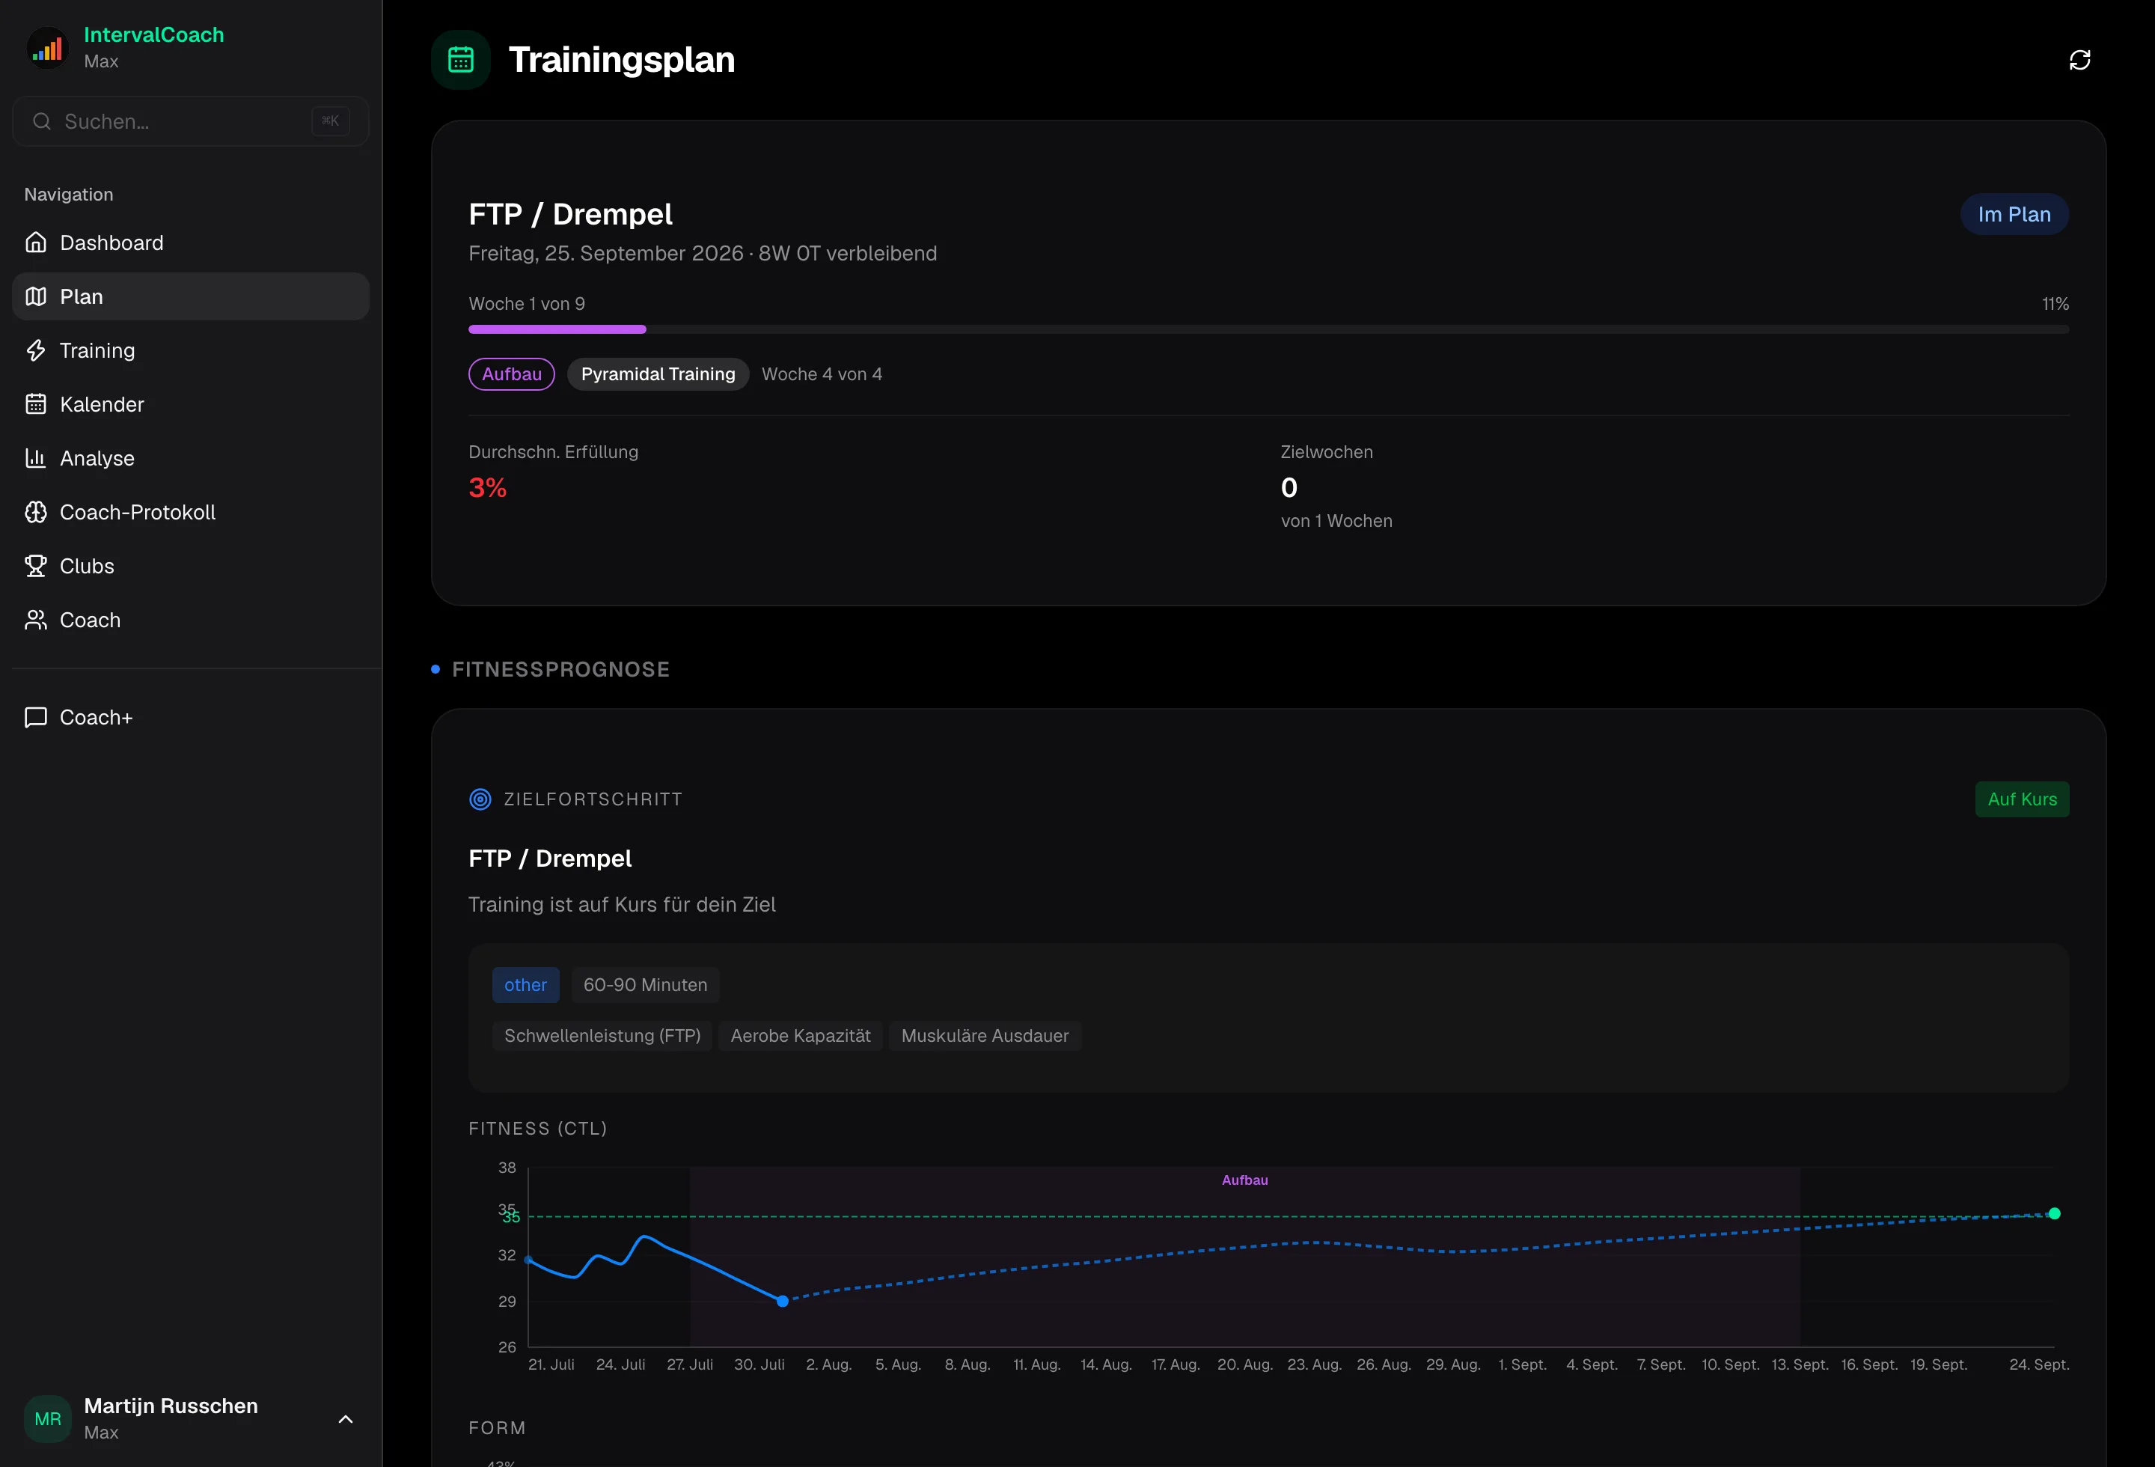Click the Kalender calendar icon in sidebar

point(36,404)
